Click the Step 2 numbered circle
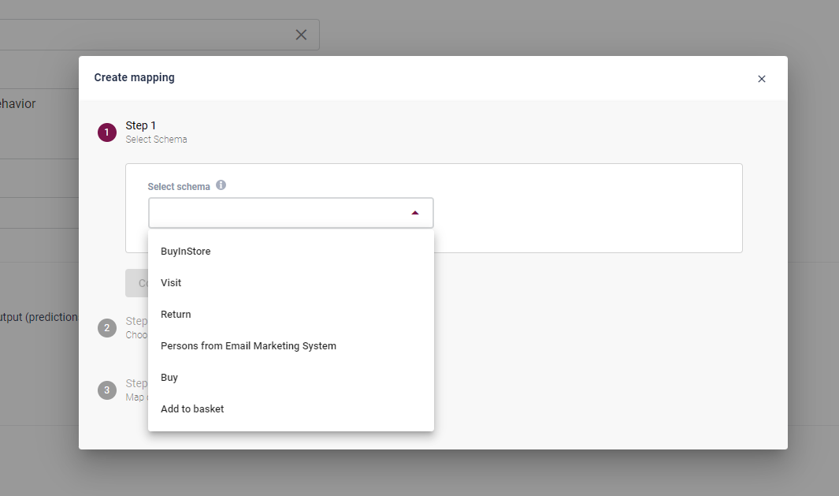 [107, 327]
